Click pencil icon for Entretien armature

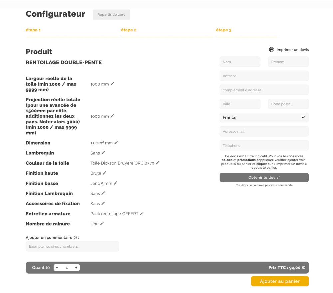(142, 213)
